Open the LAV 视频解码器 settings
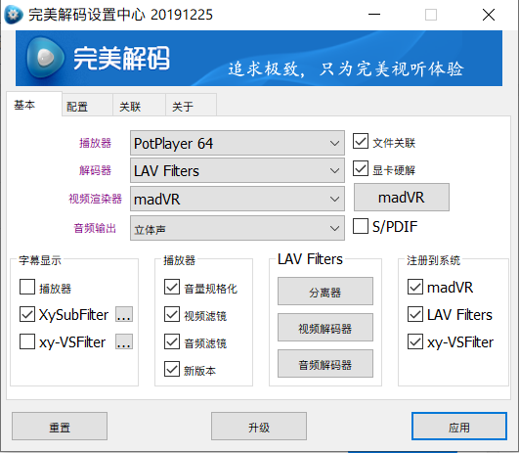The image size is (519, 453). click(x=325, y=328)
